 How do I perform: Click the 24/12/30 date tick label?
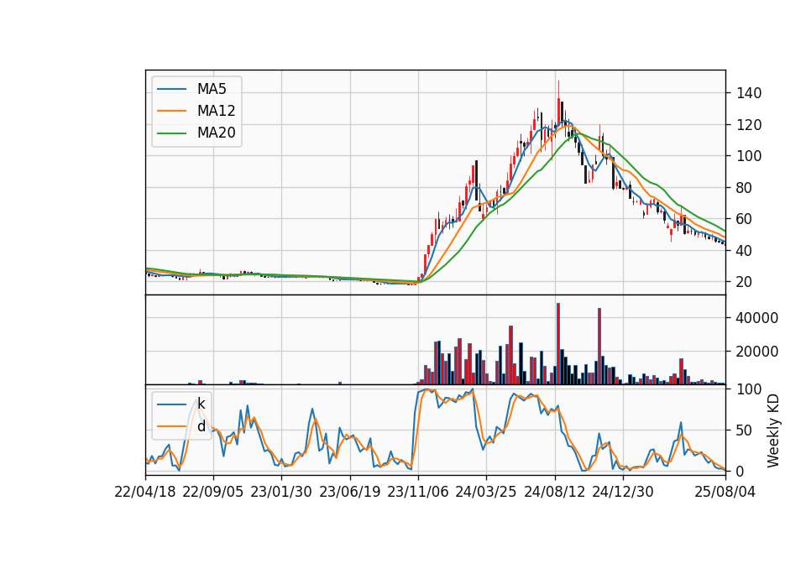[623, 492]
